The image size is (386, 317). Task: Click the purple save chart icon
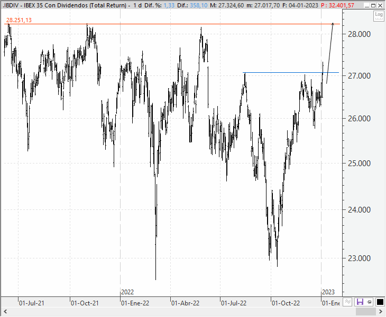360,302
